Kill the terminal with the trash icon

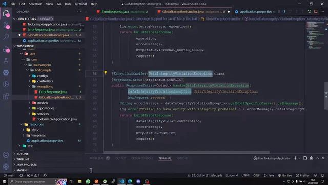point(311,158)
